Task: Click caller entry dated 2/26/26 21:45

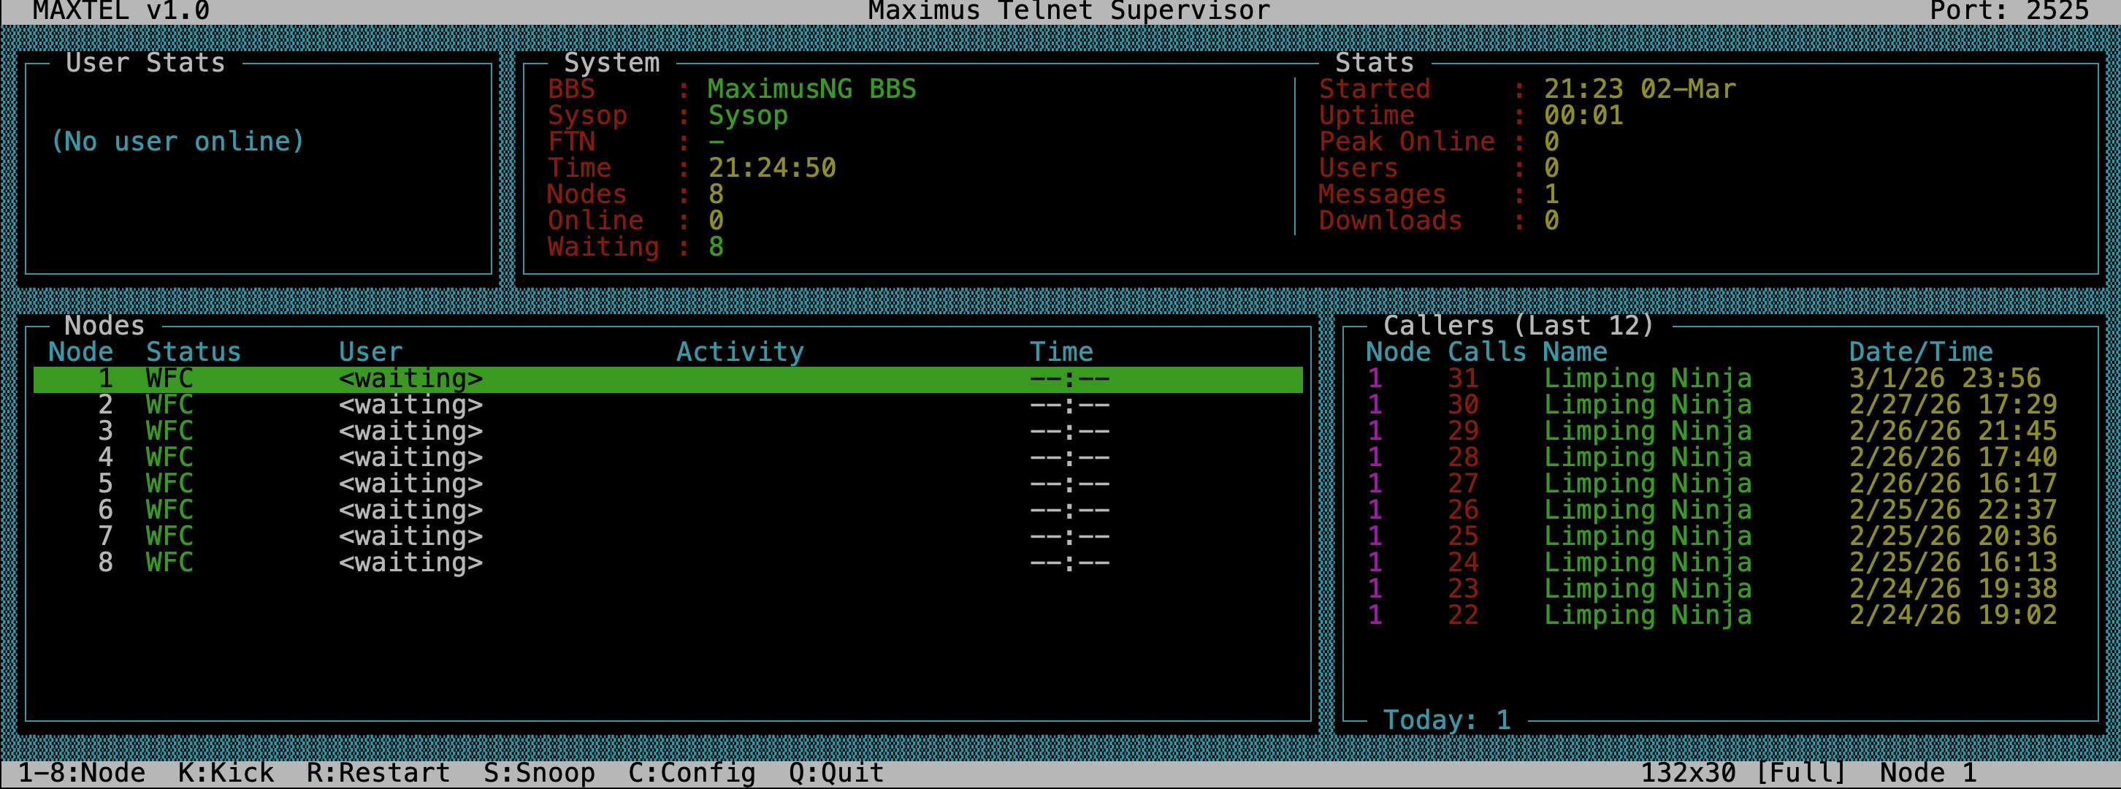Action: 1712,432
